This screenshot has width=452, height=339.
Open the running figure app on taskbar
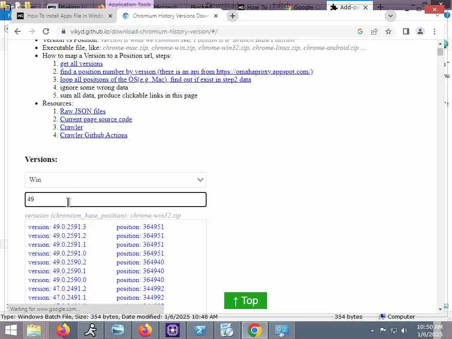click(90, 330)
